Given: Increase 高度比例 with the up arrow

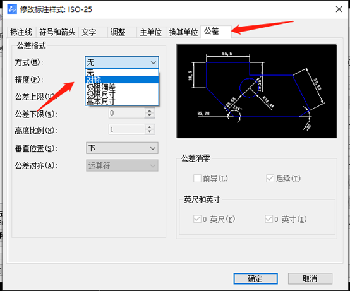Looking at the screenshot, I should pos(150,127).
